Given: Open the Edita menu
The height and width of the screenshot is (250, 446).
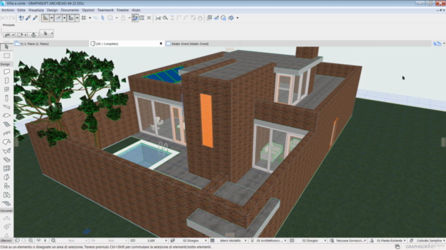Looking at the screenshot, I should 21,10.
